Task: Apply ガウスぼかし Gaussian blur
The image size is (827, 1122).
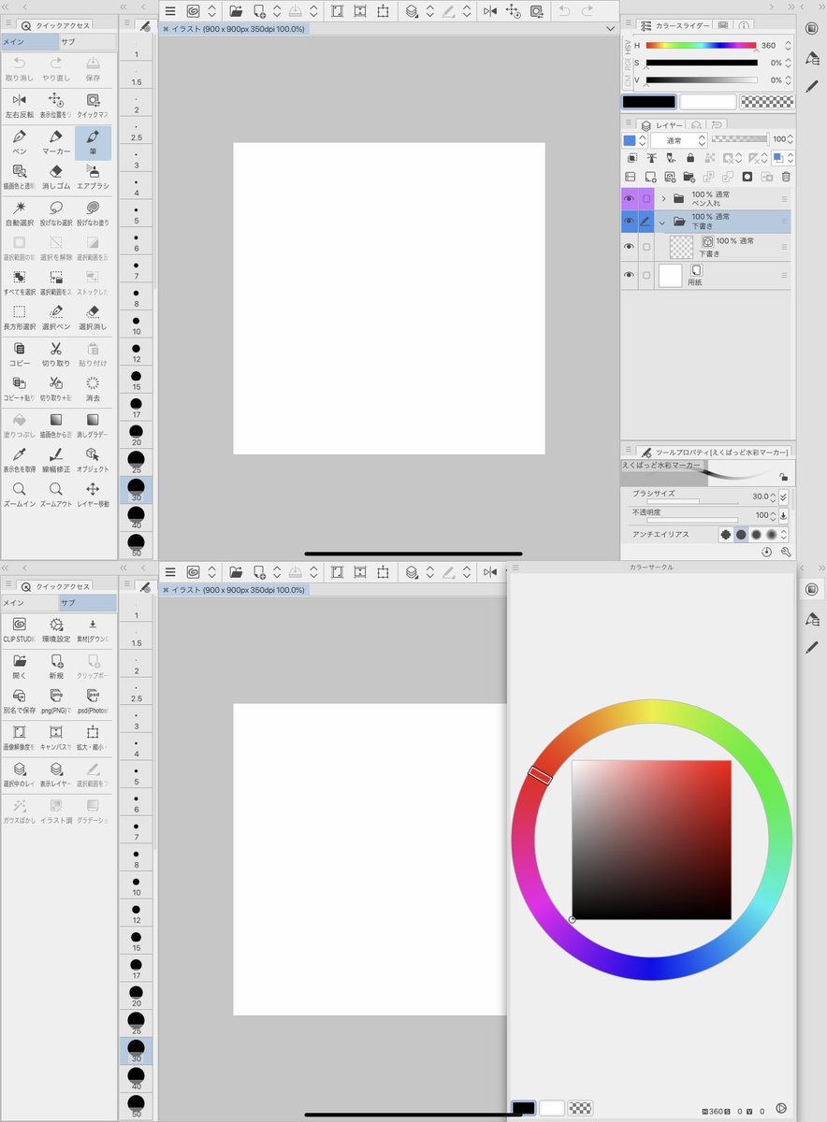Action: (x=20, y=811)
